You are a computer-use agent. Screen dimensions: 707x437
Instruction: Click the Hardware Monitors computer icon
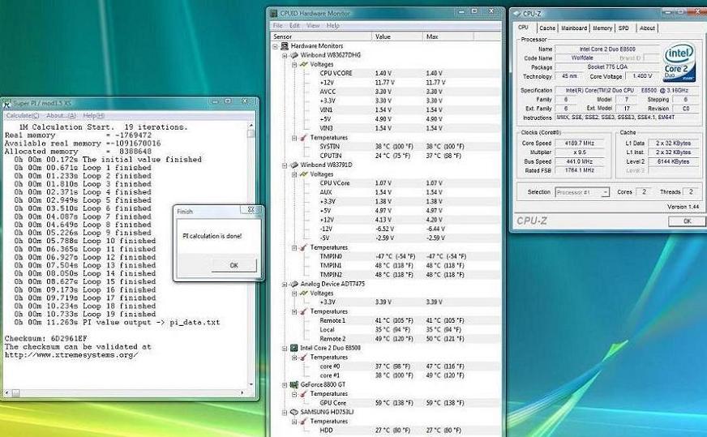pyautogui.click(x=285, y=46)
